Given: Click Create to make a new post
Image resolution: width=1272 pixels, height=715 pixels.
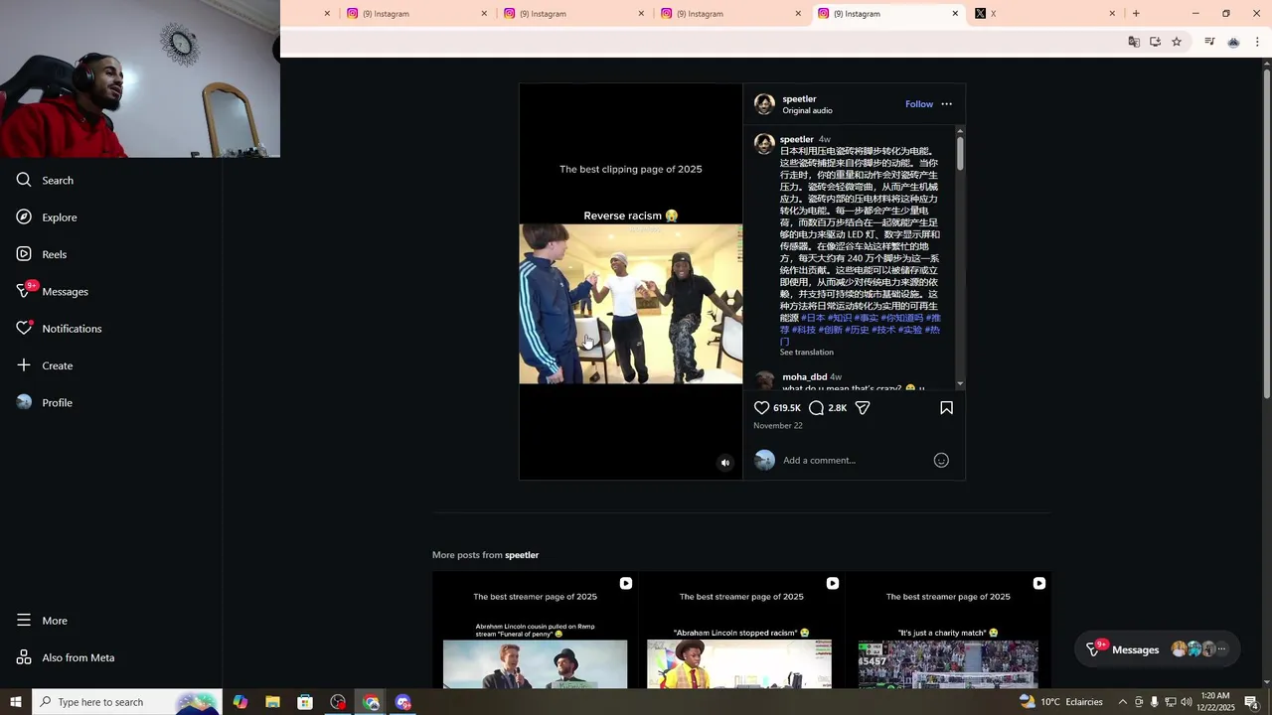Looking at the screenshot, I should point(45,365).
